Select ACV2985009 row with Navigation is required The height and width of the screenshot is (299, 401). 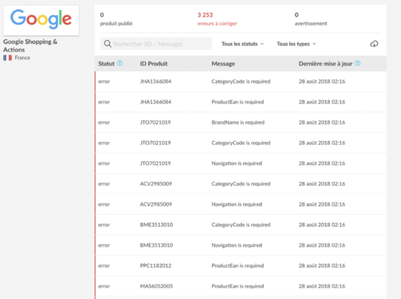click(241, 204)
